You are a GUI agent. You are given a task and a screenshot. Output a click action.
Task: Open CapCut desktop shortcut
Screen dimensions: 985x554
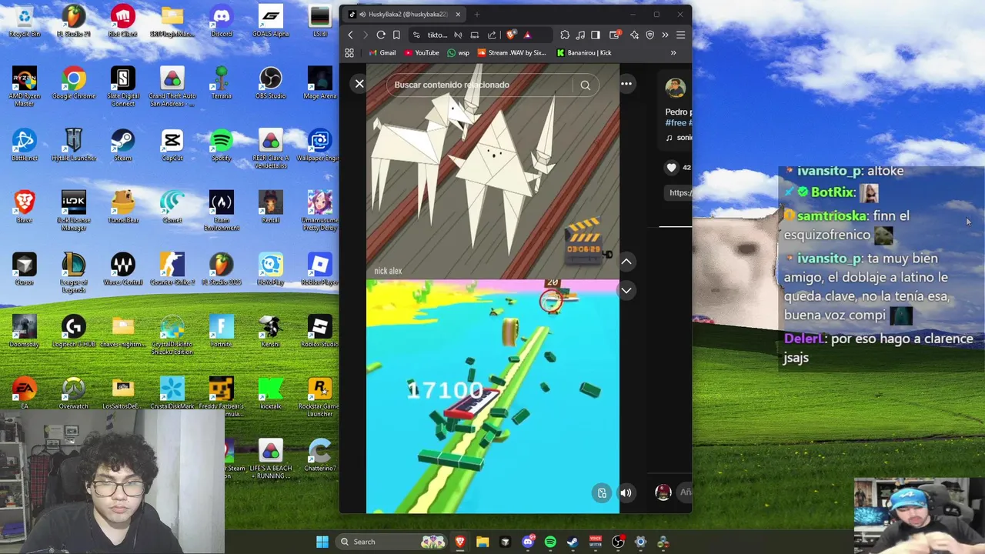coord(172,146)
